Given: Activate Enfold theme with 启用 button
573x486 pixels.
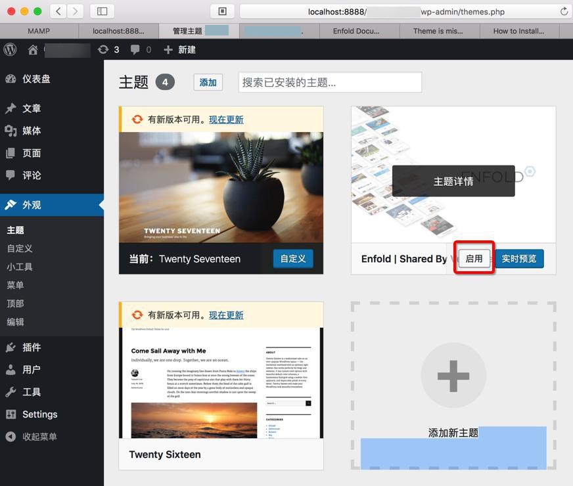Looking at the screenshot, I should 474,259.
